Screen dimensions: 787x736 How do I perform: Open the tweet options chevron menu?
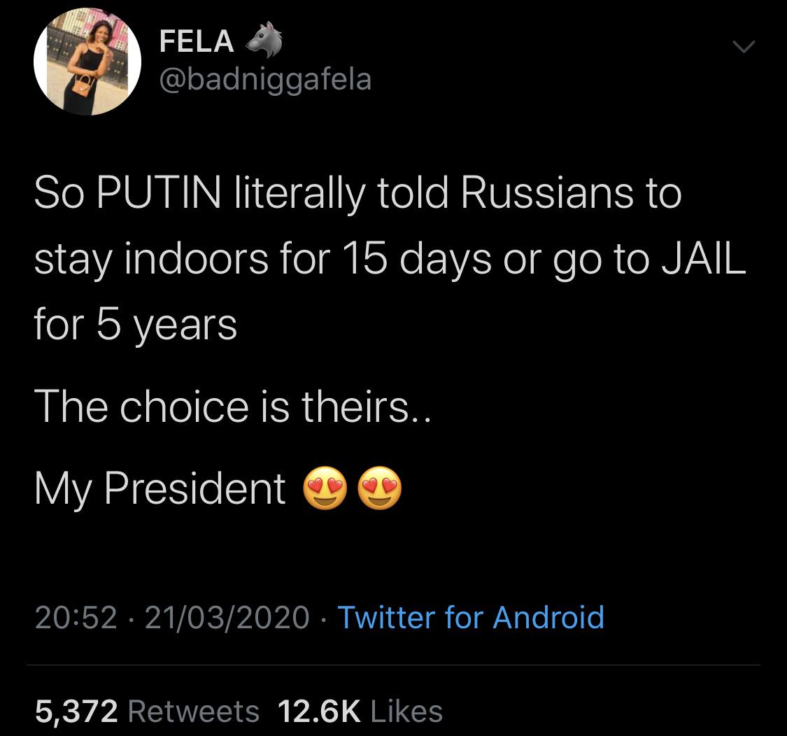pos(743,48)
